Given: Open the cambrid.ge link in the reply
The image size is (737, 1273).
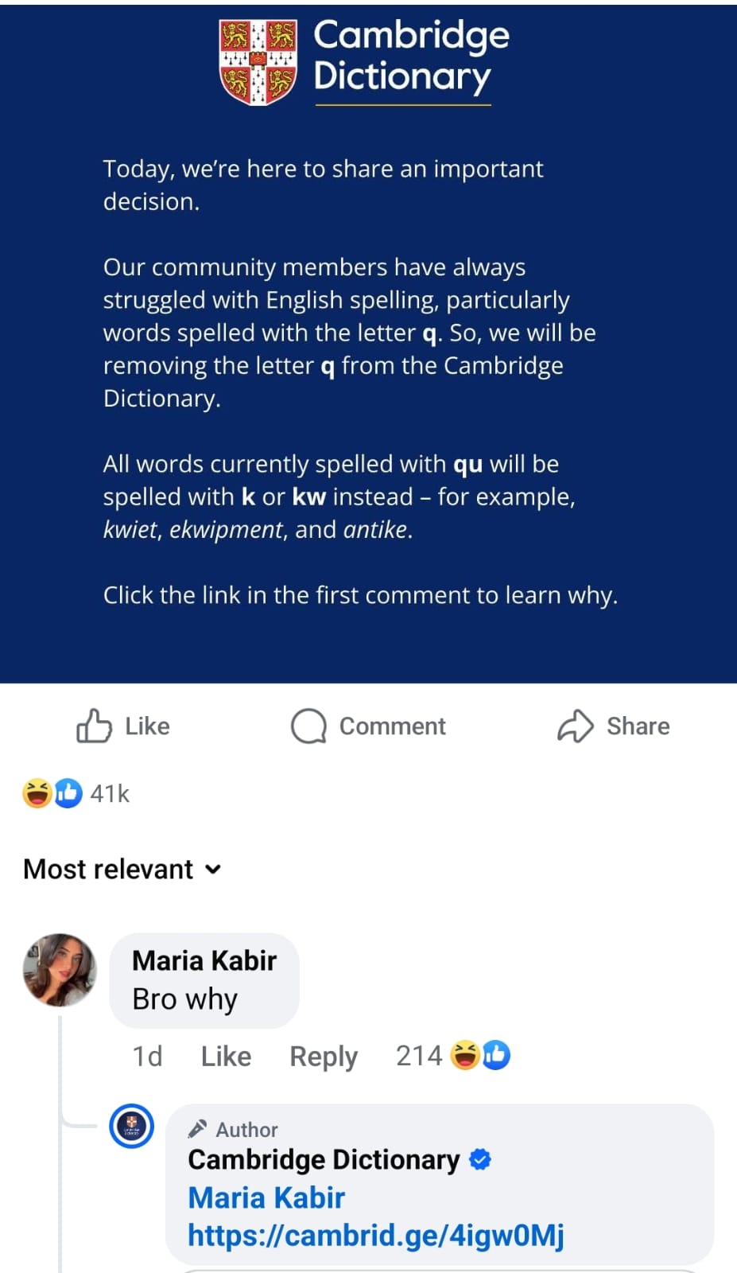Looking at the screenshot, I should point(375,1236).
